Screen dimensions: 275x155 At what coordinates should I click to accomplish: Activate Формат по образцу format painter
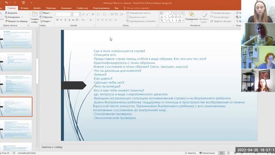(16, 21)
